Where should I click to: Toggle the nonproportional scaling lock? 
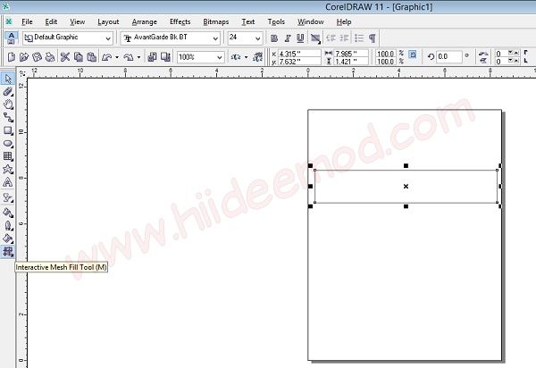pyautogui.click(x=413, y=54)
